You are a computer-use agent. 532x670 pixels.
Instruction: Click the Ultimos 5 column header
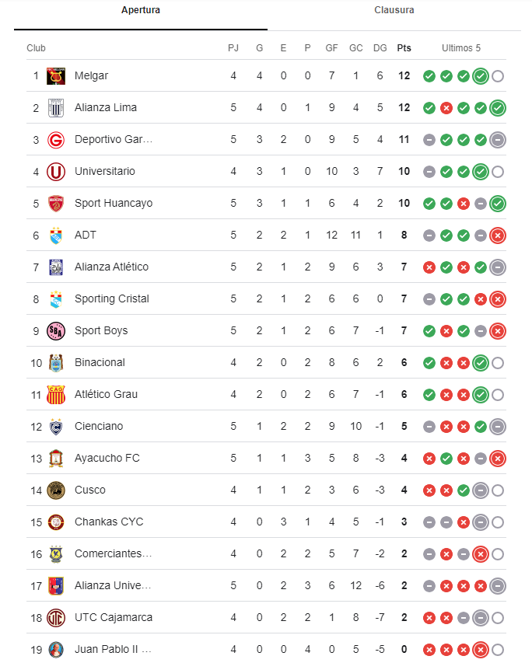[461, 48]
